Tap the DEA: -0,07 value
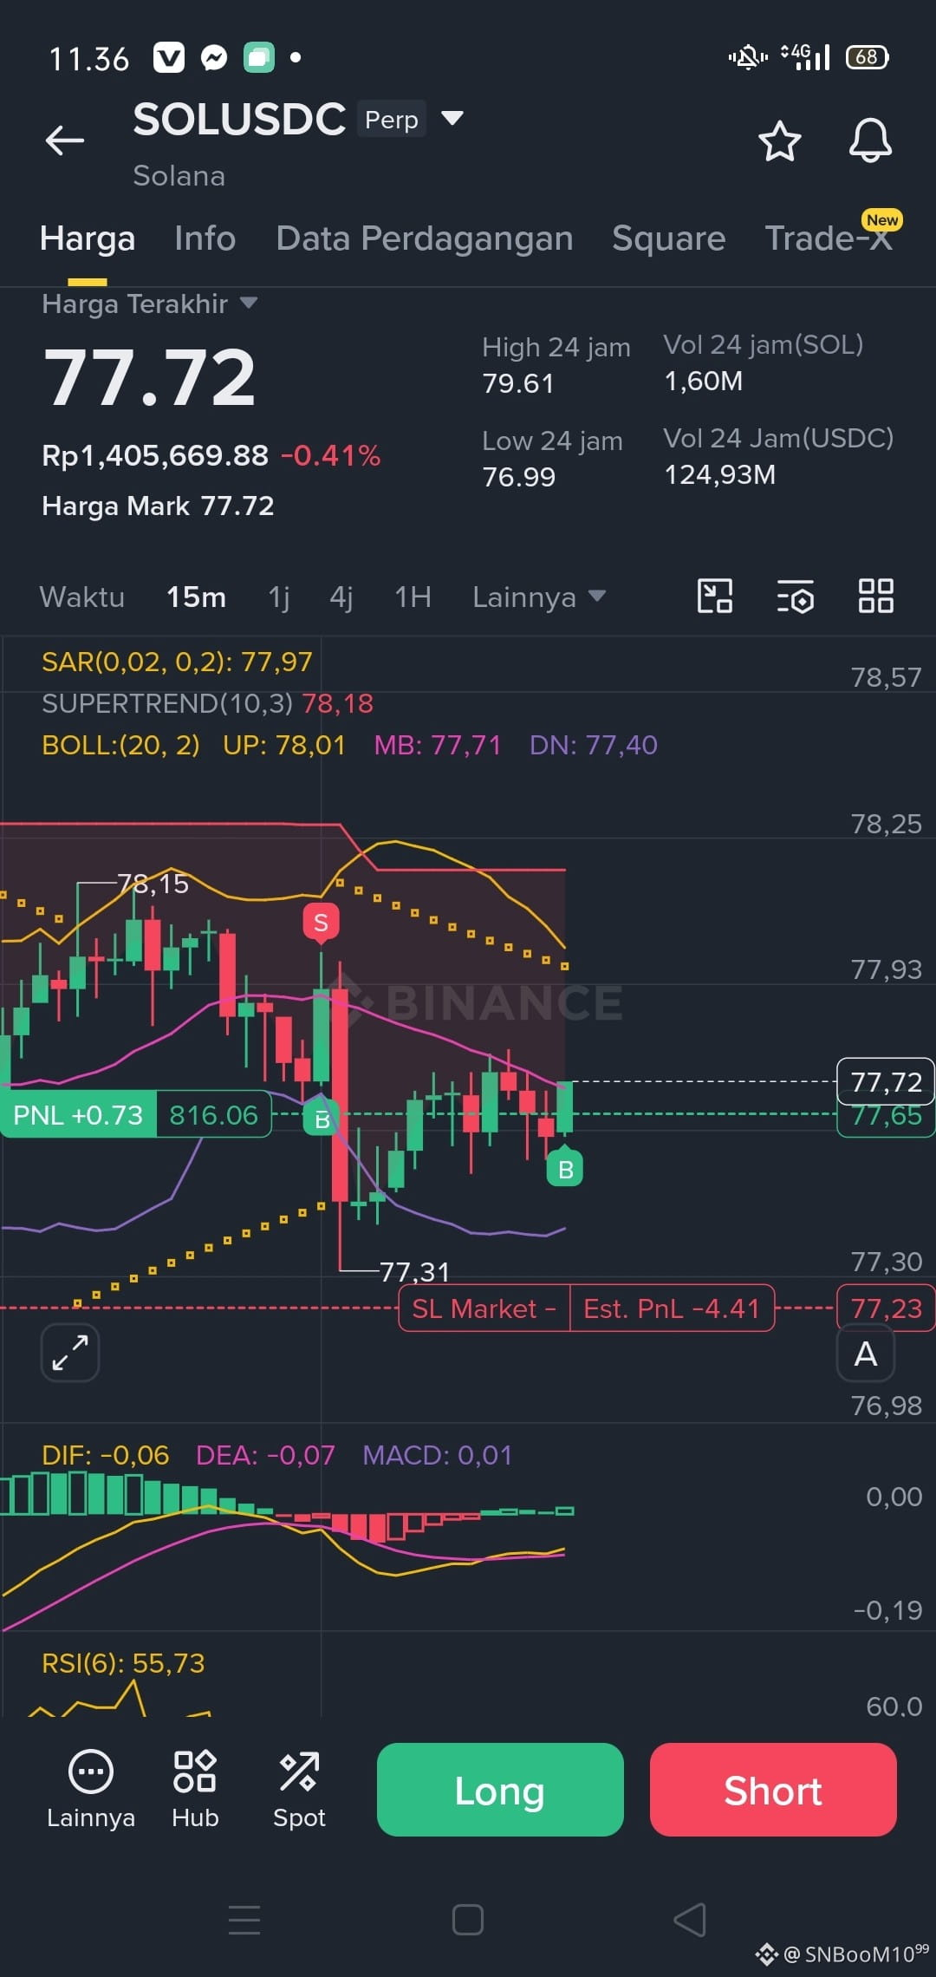The width and height of the screenshot is (936, 1977). [x=265, y=1455]
